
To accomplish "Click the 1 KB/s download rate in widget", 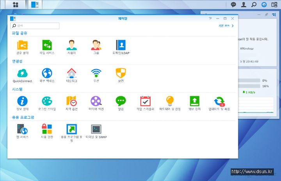I will (x=249, y=92).
